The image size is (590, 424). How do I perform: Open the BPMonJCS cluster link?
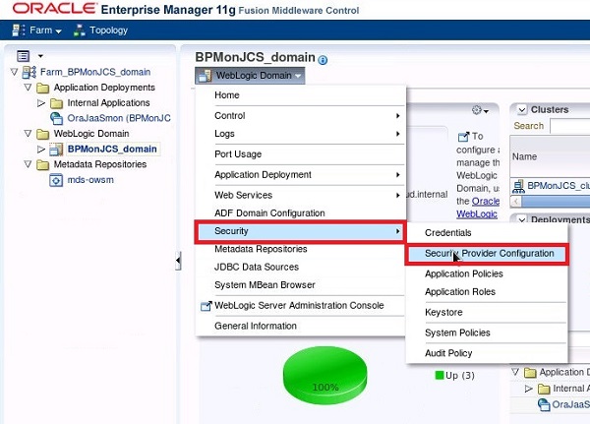click(559, 186)
